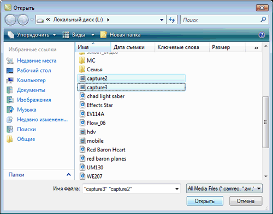273x214 pixels.
Task: Select the Flow_06 file
Action: (96, 123)
